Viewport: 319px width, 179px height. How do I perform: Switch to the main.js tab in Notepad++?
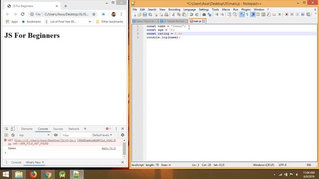197,21
